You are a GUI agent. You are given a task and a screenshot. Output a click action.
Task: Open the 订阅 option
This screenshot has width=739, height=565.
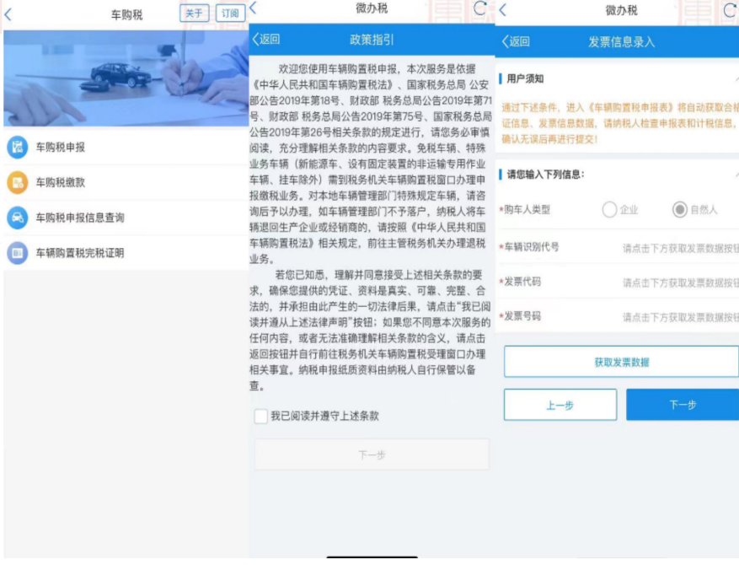pyautogui.click(x=229, y=13)
